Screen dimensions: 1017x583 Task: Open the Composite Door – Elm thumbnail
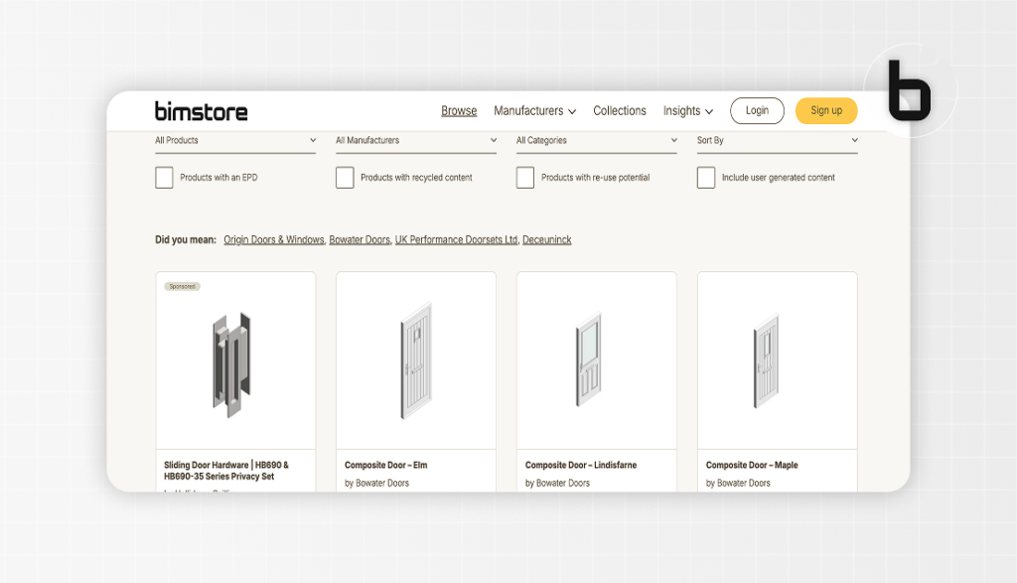click(416, 362)
